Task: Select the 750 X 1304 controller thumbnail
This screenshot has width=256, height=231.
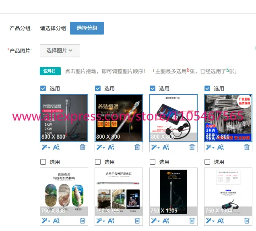Action: (228, 191)
